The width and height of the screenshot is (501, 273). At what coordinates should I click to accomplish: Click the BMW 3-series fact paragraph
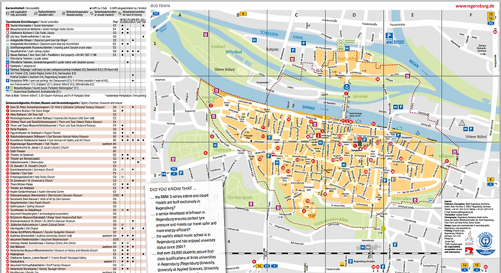[x=180, y=201]
